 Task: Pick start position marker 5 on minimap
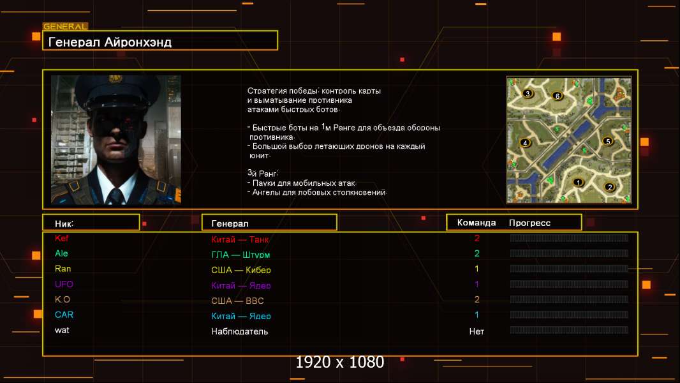pyautogui.click(x=607, y=142)
